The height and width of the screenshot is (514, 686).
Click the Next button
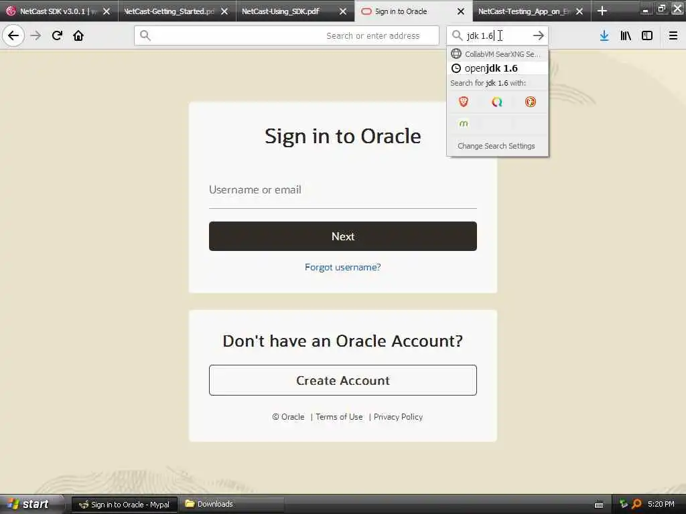coord(342,236)
